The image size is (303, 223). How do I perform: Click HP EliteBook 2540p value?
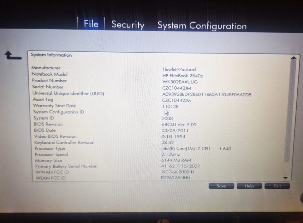(183, 76)
